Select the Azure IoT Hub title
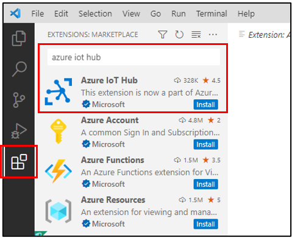 109,80
